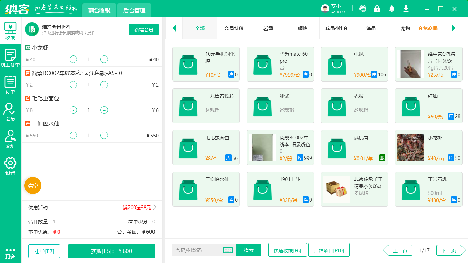Click the keyboard icon in barcode field

coord(228,250)
